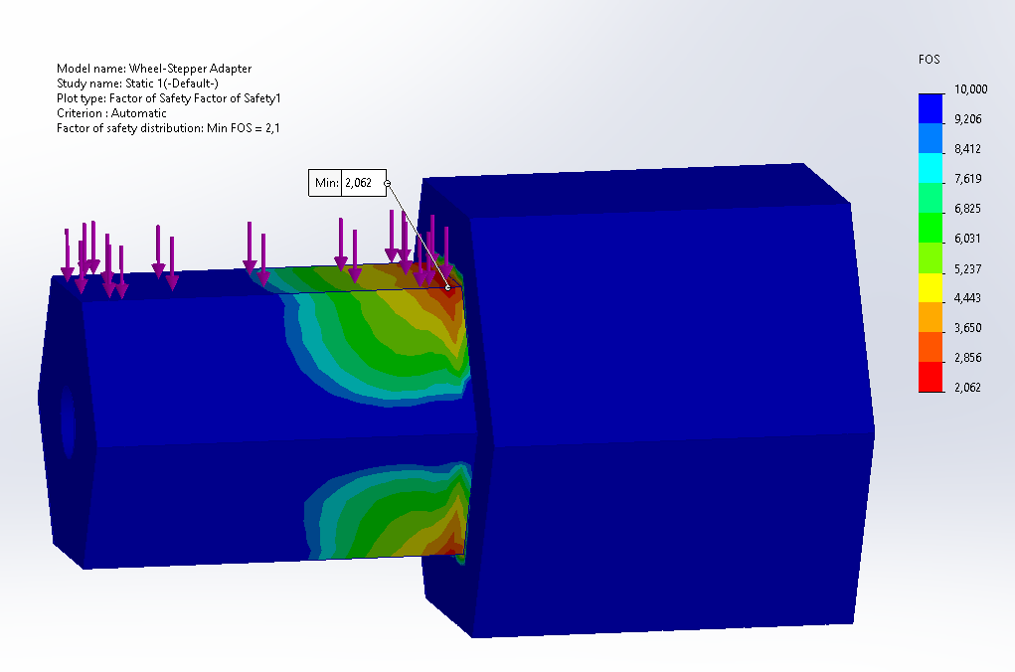
Task: Click the 3,650 legend value
Action: coord(967,328)
